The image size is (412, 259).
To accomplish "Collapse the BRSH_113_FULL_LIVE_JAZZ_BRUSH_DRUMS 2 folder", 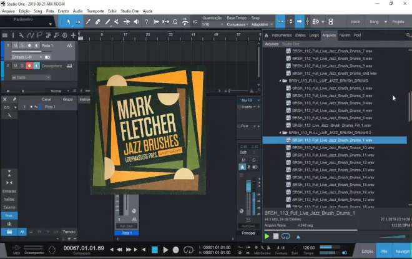I will tap(280, 133).
